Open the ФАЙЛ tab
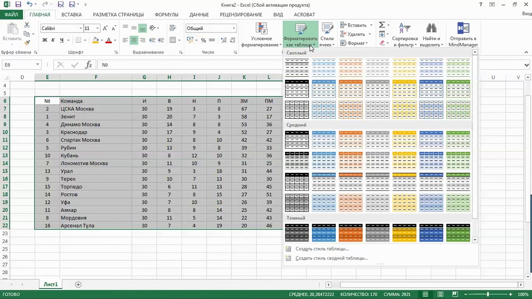This screenshot has width=532, height=299. pyautogui.click(x=11, y=15)
